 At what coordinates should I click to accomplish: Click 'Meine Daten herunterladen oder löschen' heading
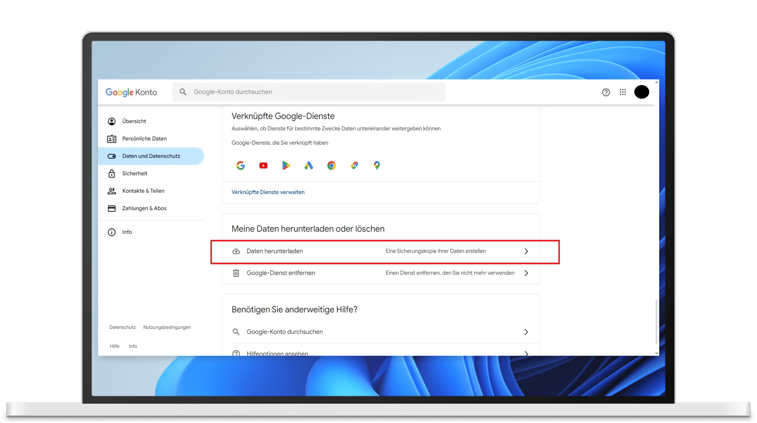pyautogui.click(x=308, y=229)
